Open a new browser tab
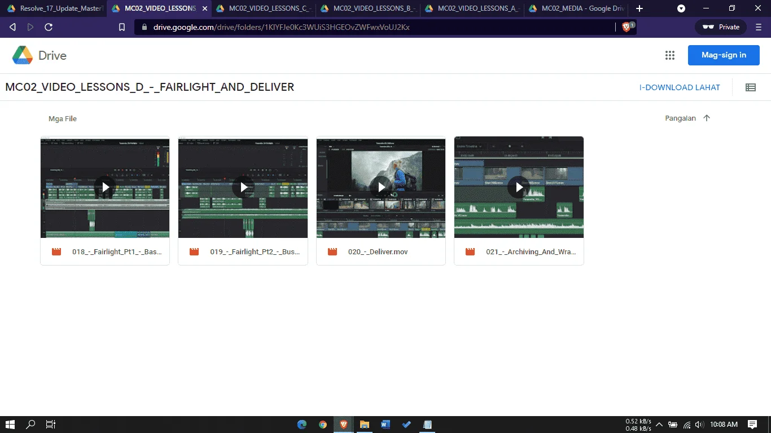Screen dimensions: 771x433 [x=639, y=8]
